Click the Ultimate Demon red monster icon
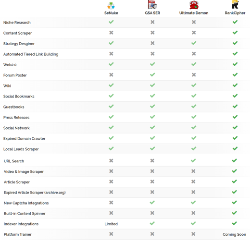Screen dimensions: 250x242 [x=194, y=5]
